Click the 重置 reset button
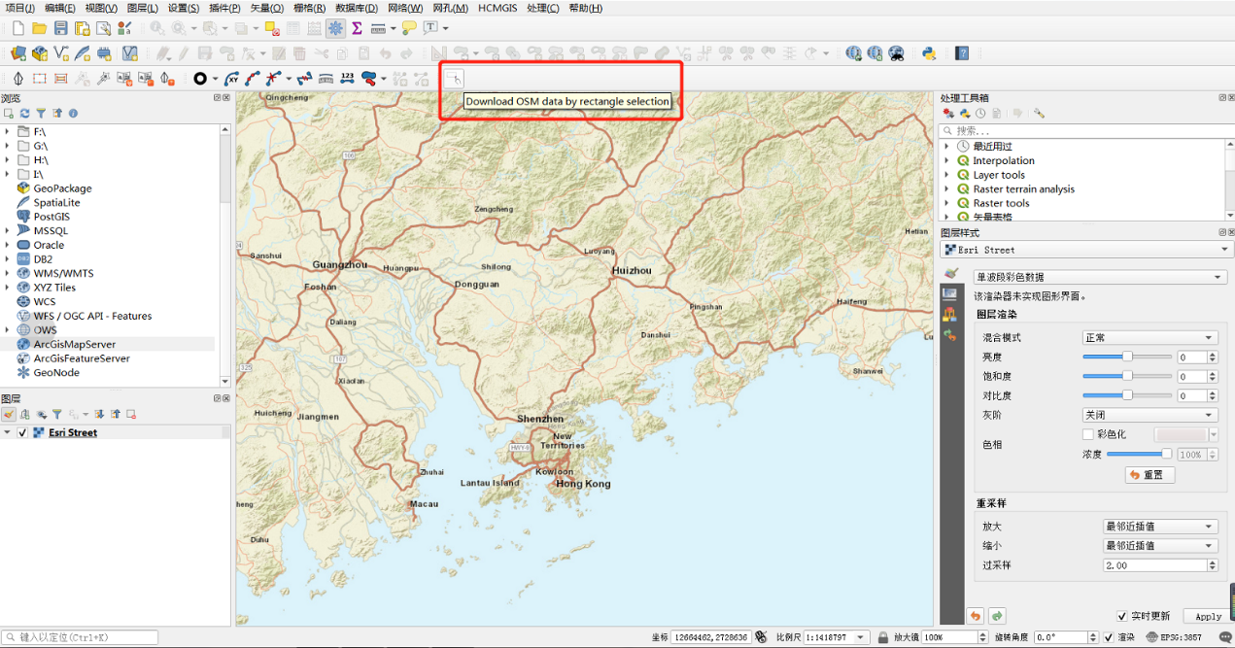Screen dimensions: 1235x648 click(x=1149, y=475)
